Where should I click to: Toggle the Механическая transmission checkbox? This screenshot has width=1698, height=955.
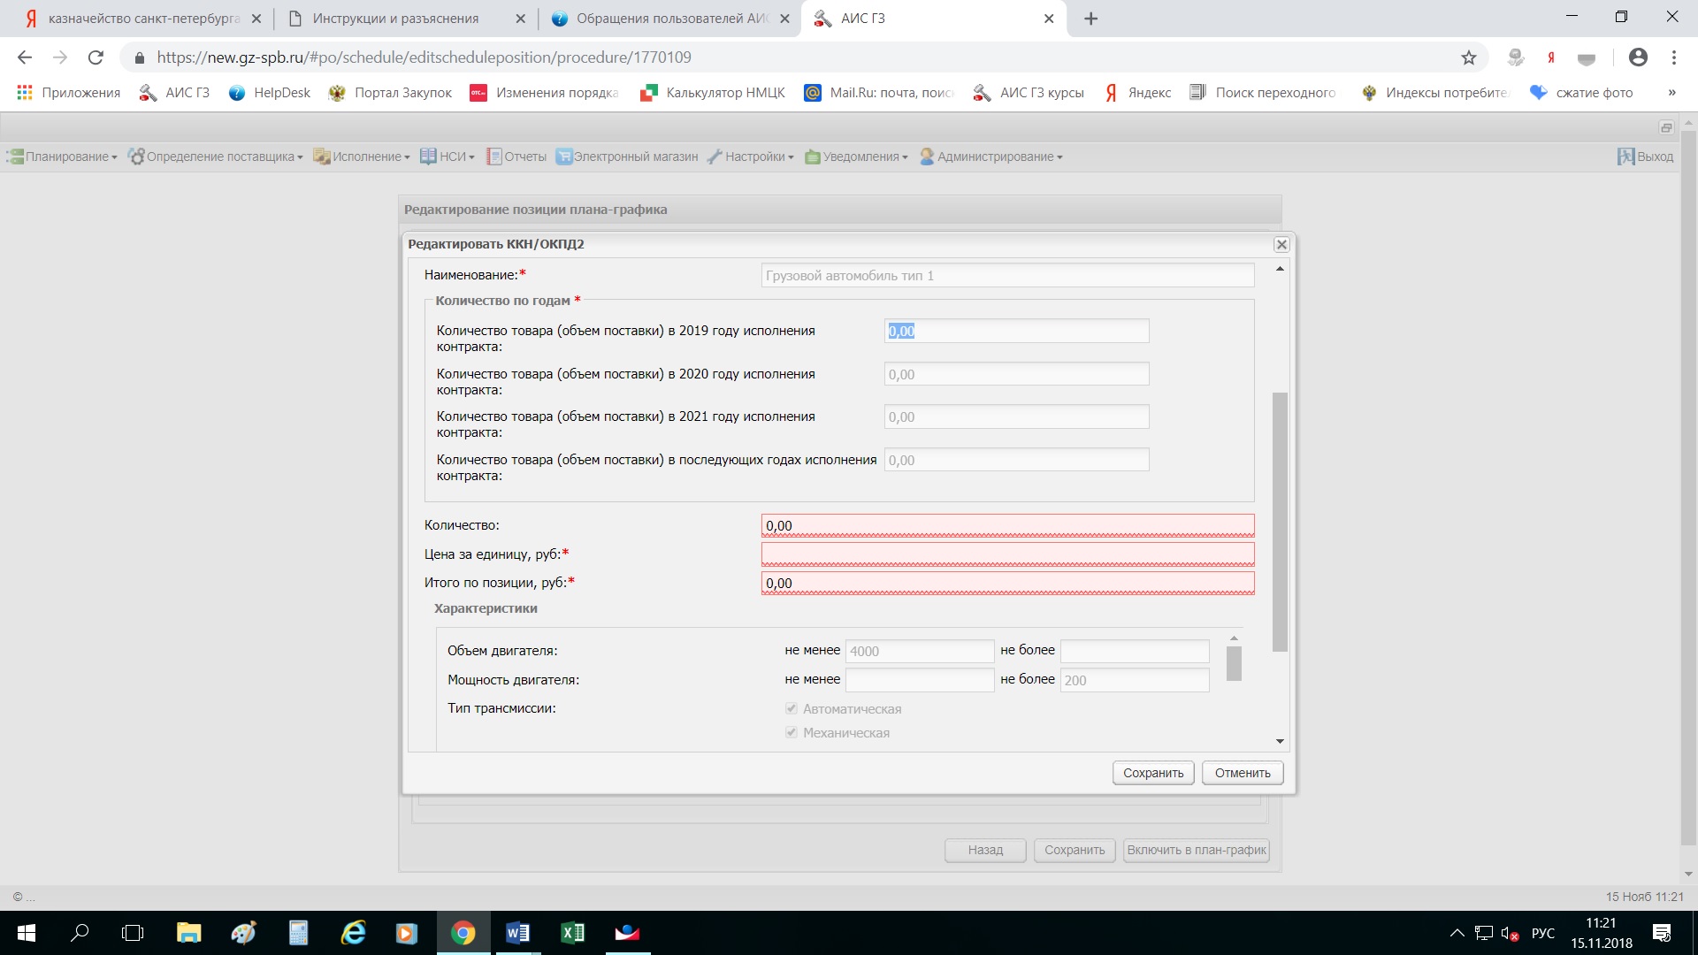[792, 733]
